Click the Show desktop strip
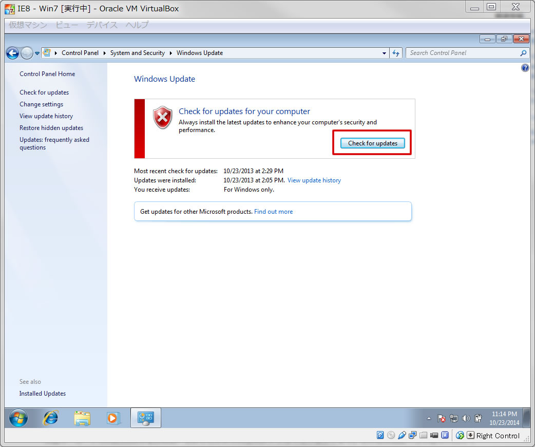The height and width of the screenshot is (447, 535). pyautogui.click(x=527, y=418)
